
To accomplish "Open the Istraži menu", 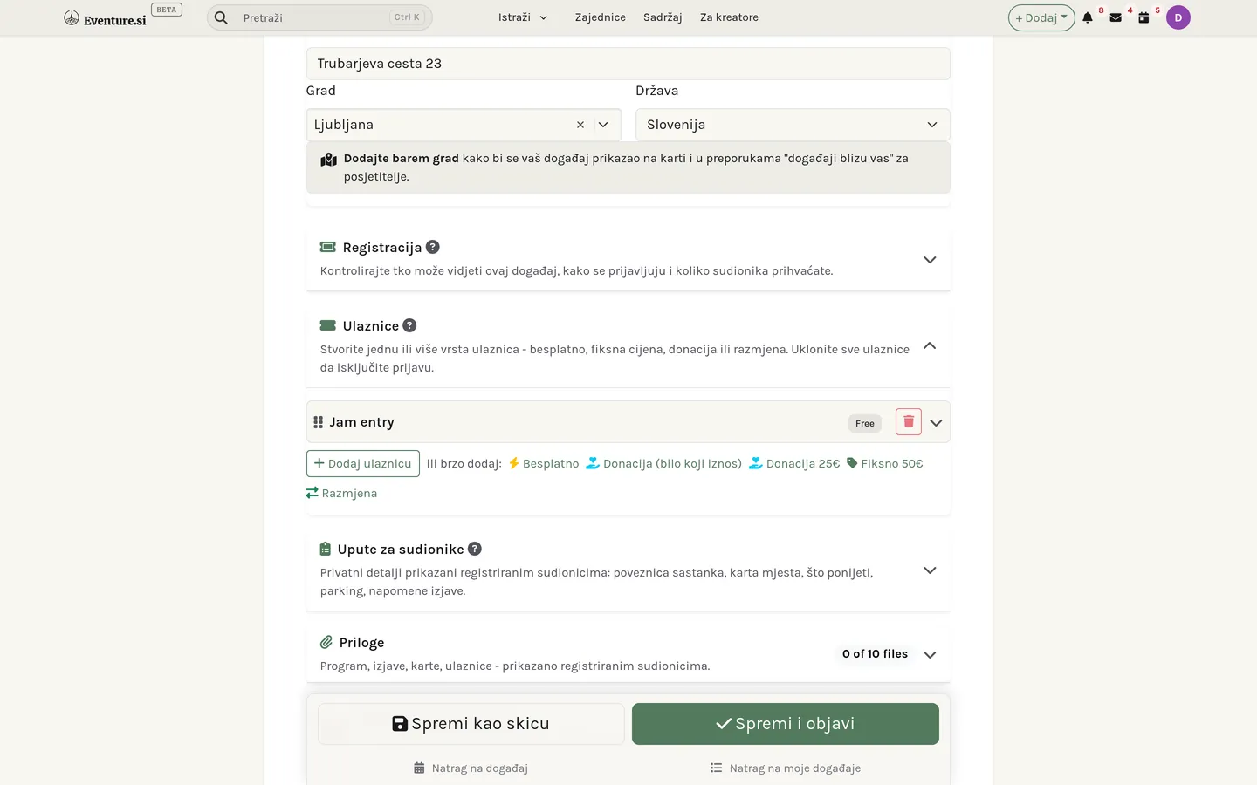I will pos(523,17).
